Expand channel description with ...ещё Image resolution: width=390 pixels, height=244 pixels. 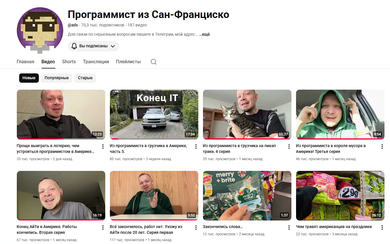pyautogui.click(x=204, y=34)
